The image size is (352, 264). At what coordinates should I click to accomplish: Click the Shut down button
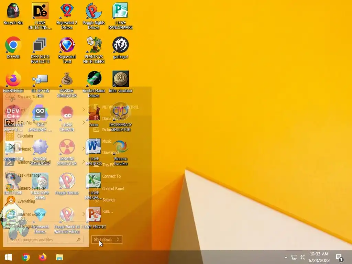coord(103,240)
